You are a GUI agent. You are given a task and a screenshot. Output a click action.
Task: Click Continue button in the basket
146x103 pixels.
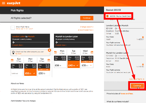click(137, 86)
